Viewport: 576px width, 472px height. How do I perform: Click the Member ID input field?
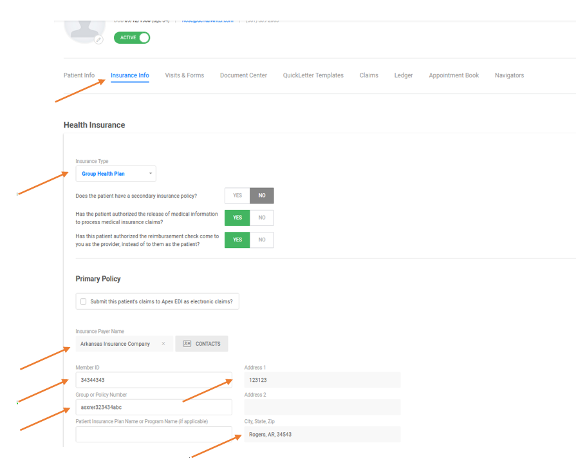pyautogui.click(x=154, y=380)
